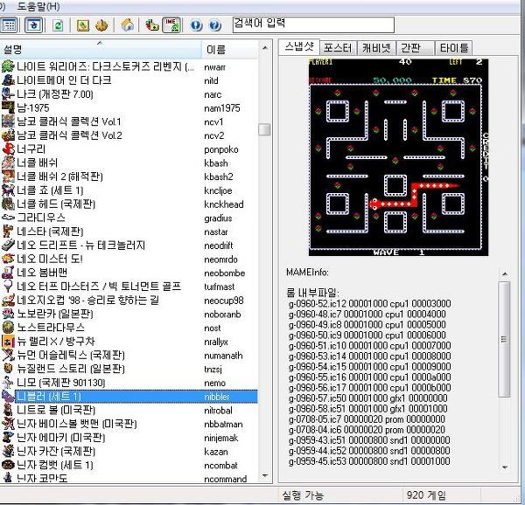Select the 니트로 볼 (미국판) row

click(x=129, y=410)
